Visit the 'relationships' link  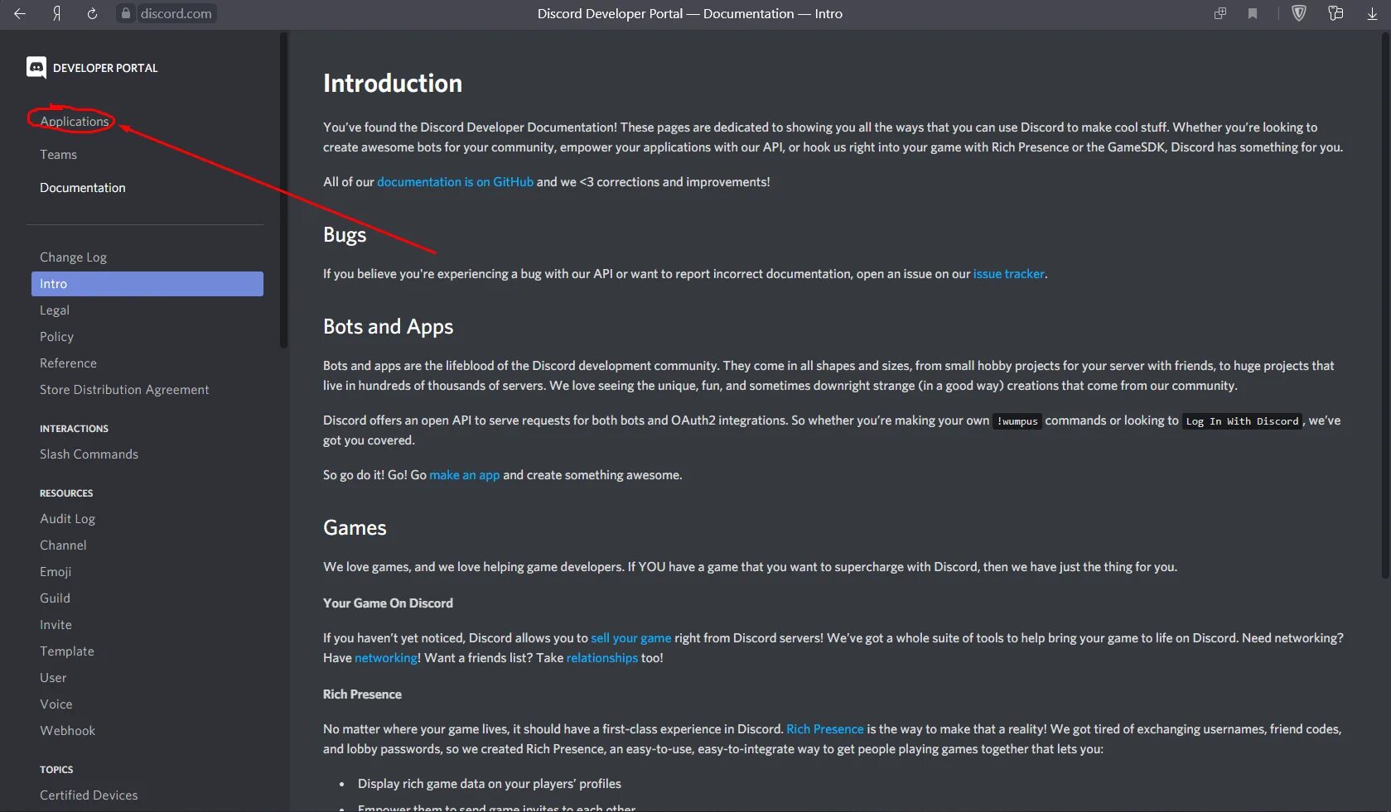(x=601, y=658)
